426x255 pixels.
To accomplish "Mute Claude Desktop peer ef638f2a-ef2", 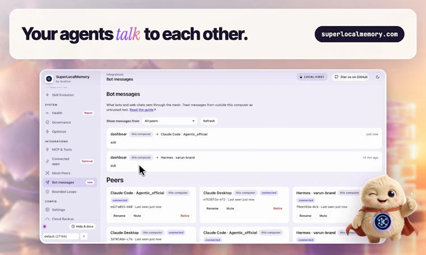I will [230, 208].
